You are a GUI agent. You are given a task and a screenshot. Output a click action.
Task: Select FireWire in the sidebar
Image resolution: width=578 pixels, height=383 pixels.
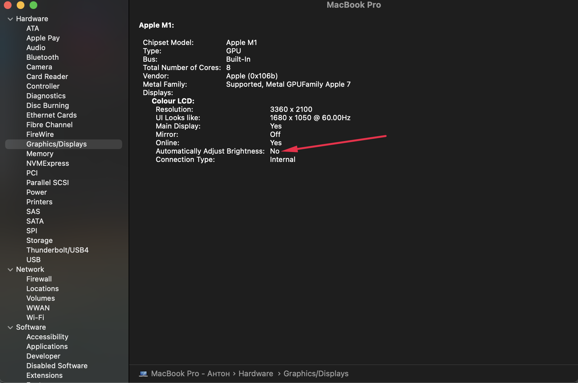coord(40,134)
